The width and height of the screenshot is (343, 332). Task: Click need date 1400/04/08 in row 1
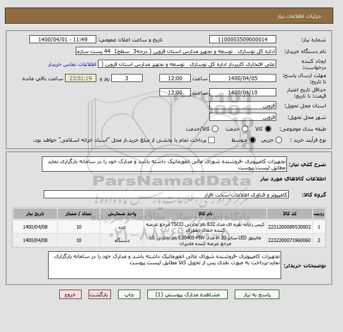tap(35, 227)
